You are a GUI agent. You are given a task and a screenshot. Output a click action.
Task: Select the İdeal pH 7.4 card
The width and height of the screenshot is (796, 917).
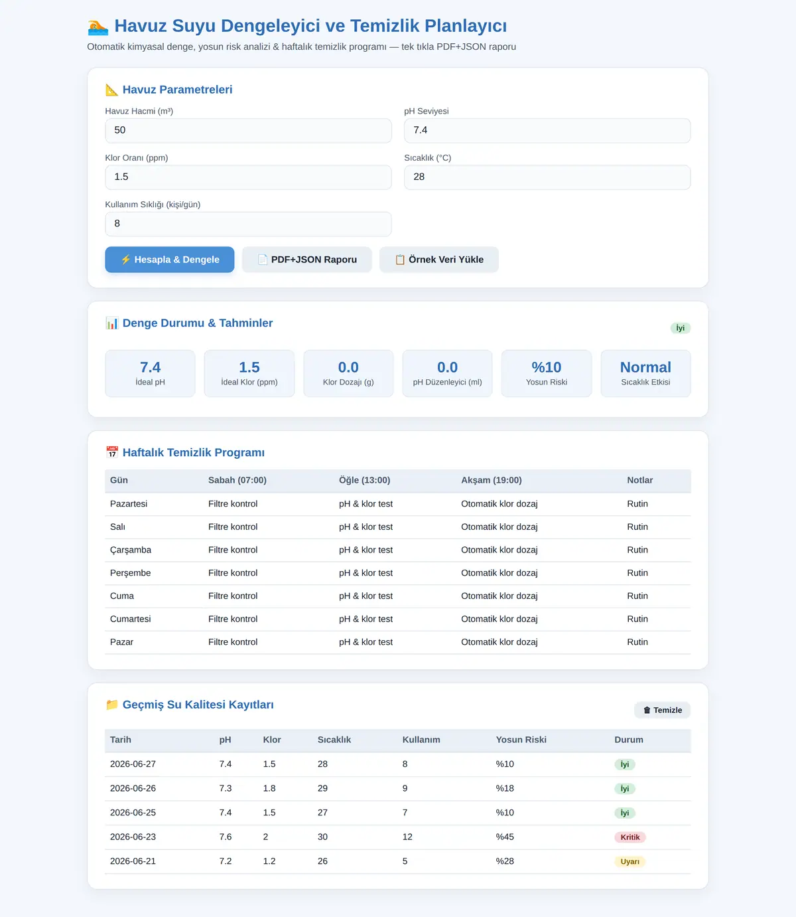tap(151, 374)
